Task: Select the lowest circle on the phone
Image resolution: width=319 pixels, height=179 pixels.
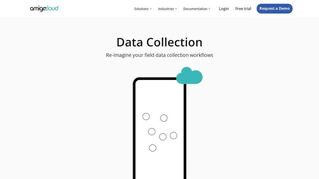Action: (153, 148)
